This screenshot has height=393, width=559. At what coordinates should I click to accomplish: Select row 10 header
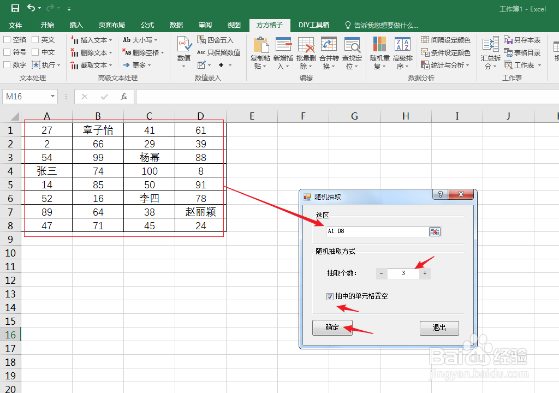click(10, 253)
